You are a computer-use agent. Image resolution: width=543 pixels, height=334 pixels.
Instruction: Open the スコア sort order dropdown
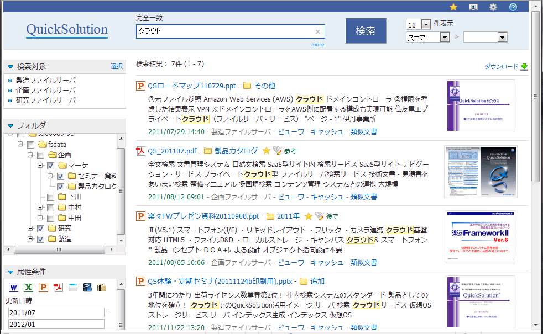click(445, 37)
